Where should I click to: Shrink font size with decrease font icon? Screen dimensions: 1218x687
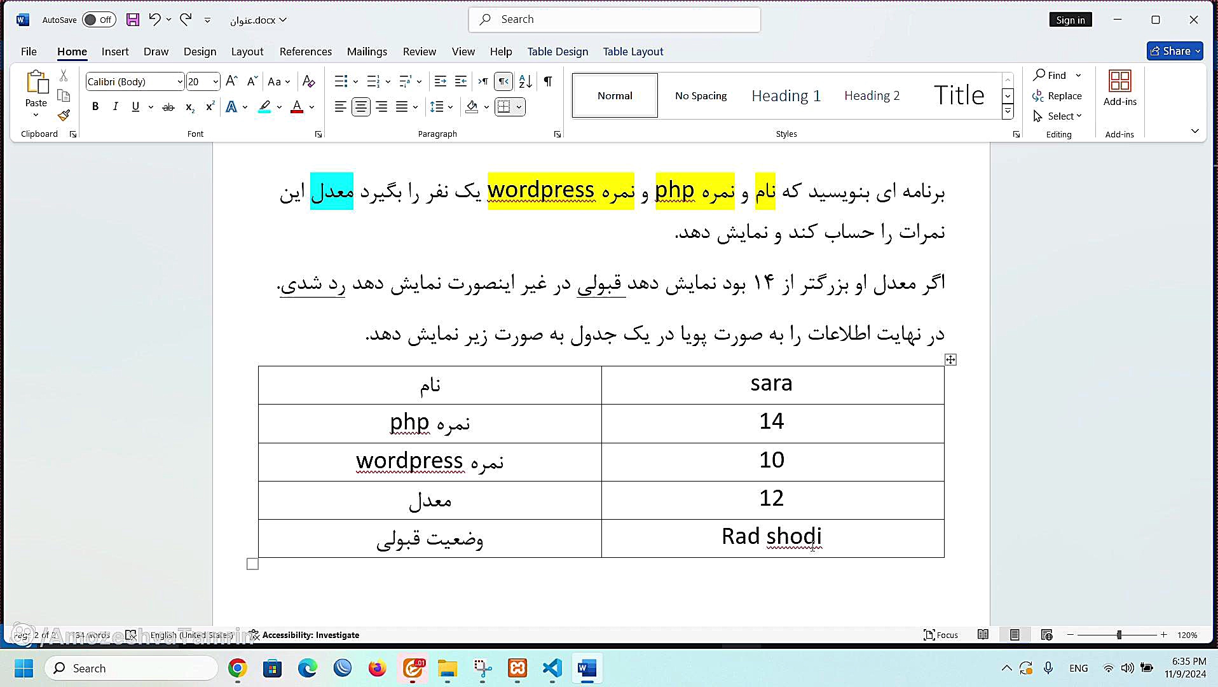tap(252, 81)
